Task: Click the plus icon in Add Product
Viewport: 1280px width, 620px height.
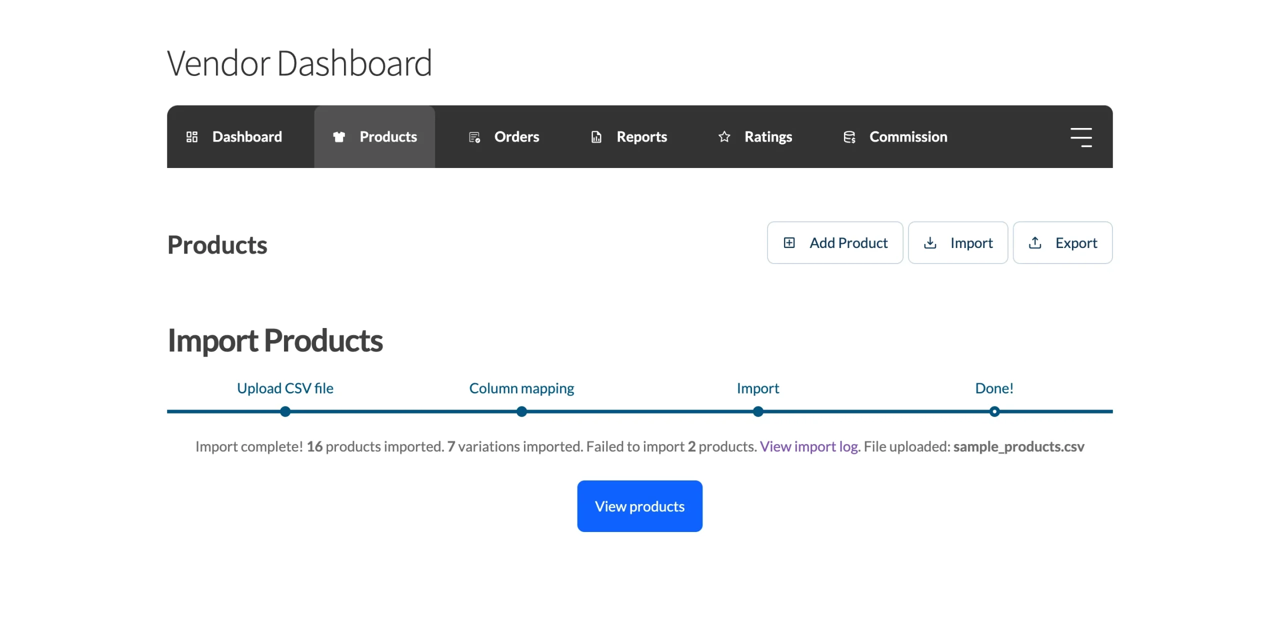Action: point(789,243)
